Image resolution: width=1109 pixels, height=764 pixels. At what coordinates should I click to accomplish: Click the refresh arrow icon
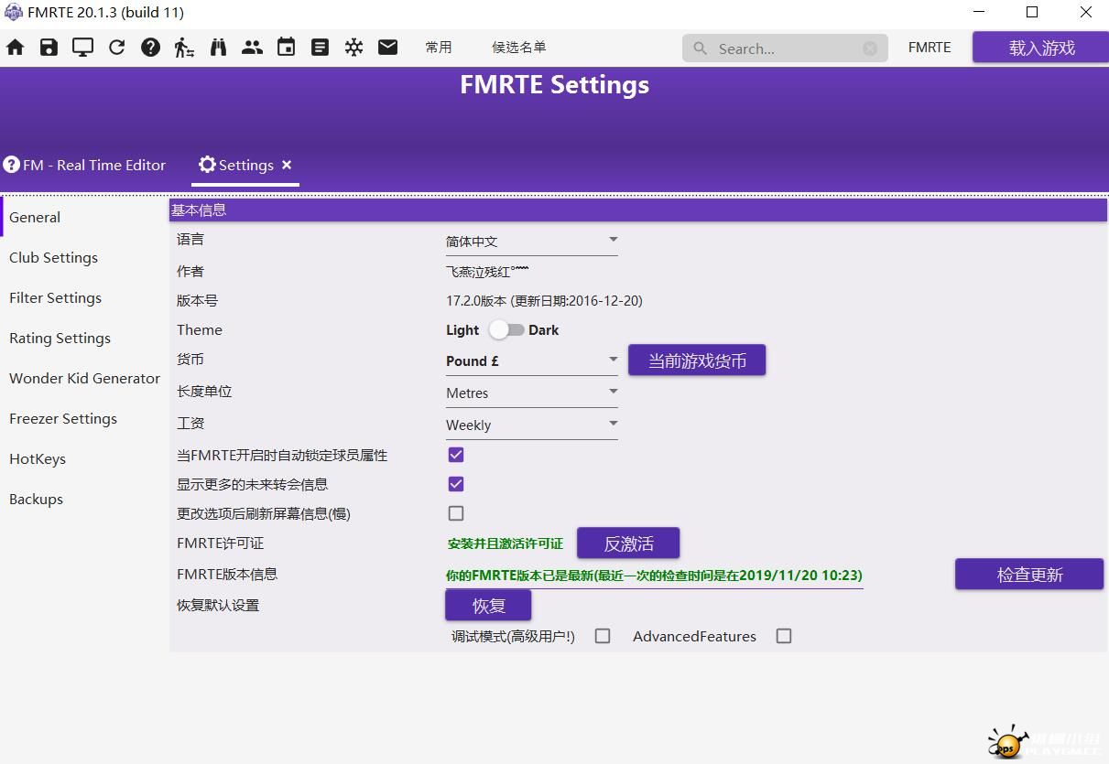[116, 48]
